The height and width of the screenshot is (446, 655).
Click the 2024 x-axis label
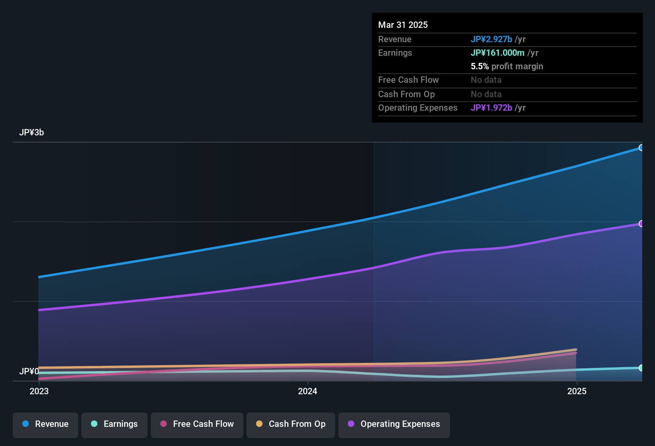pos(308,391)
